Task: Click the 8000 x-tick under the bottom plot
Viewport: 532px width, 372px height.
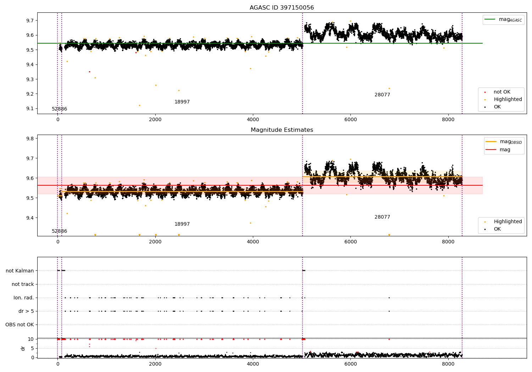Action: point(448,364)
